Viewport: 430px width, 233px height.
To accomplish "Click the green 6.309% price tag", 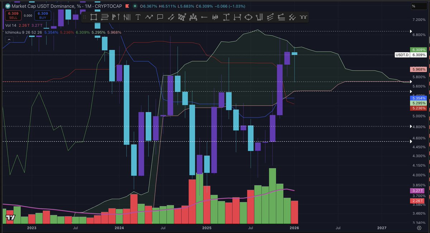I will click(x=418, y=50).
